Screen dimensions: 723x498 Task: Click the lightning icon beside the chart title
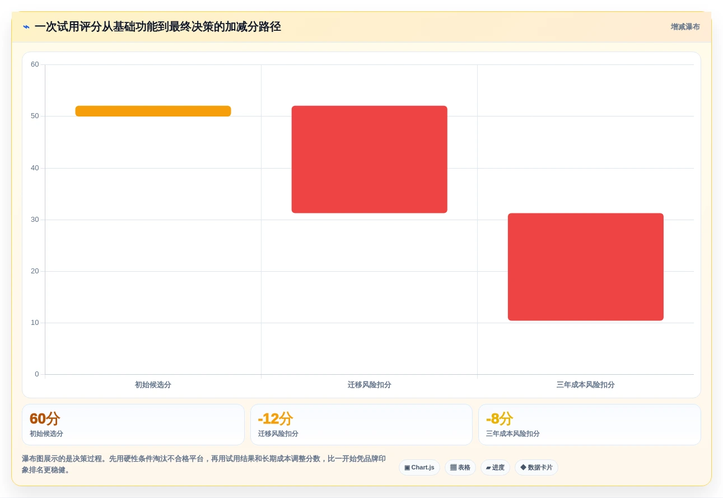click(x=26, y=27)
